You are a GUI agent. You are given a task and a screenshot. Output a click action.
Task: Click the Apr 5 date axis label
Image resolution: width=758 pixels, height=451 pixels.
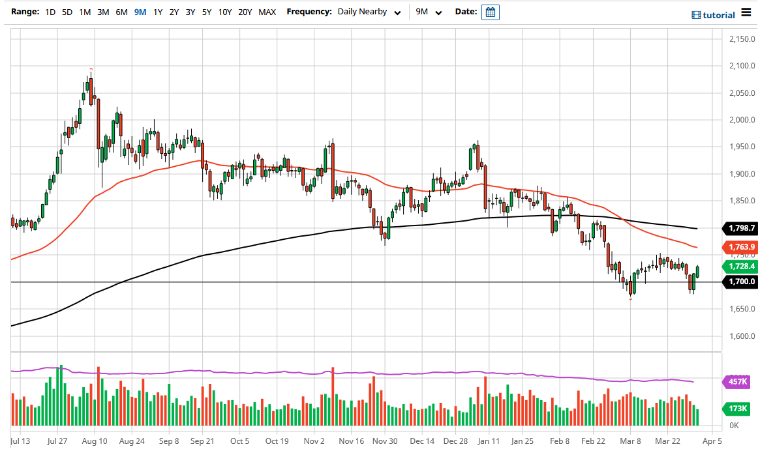(x=712, y=441)
